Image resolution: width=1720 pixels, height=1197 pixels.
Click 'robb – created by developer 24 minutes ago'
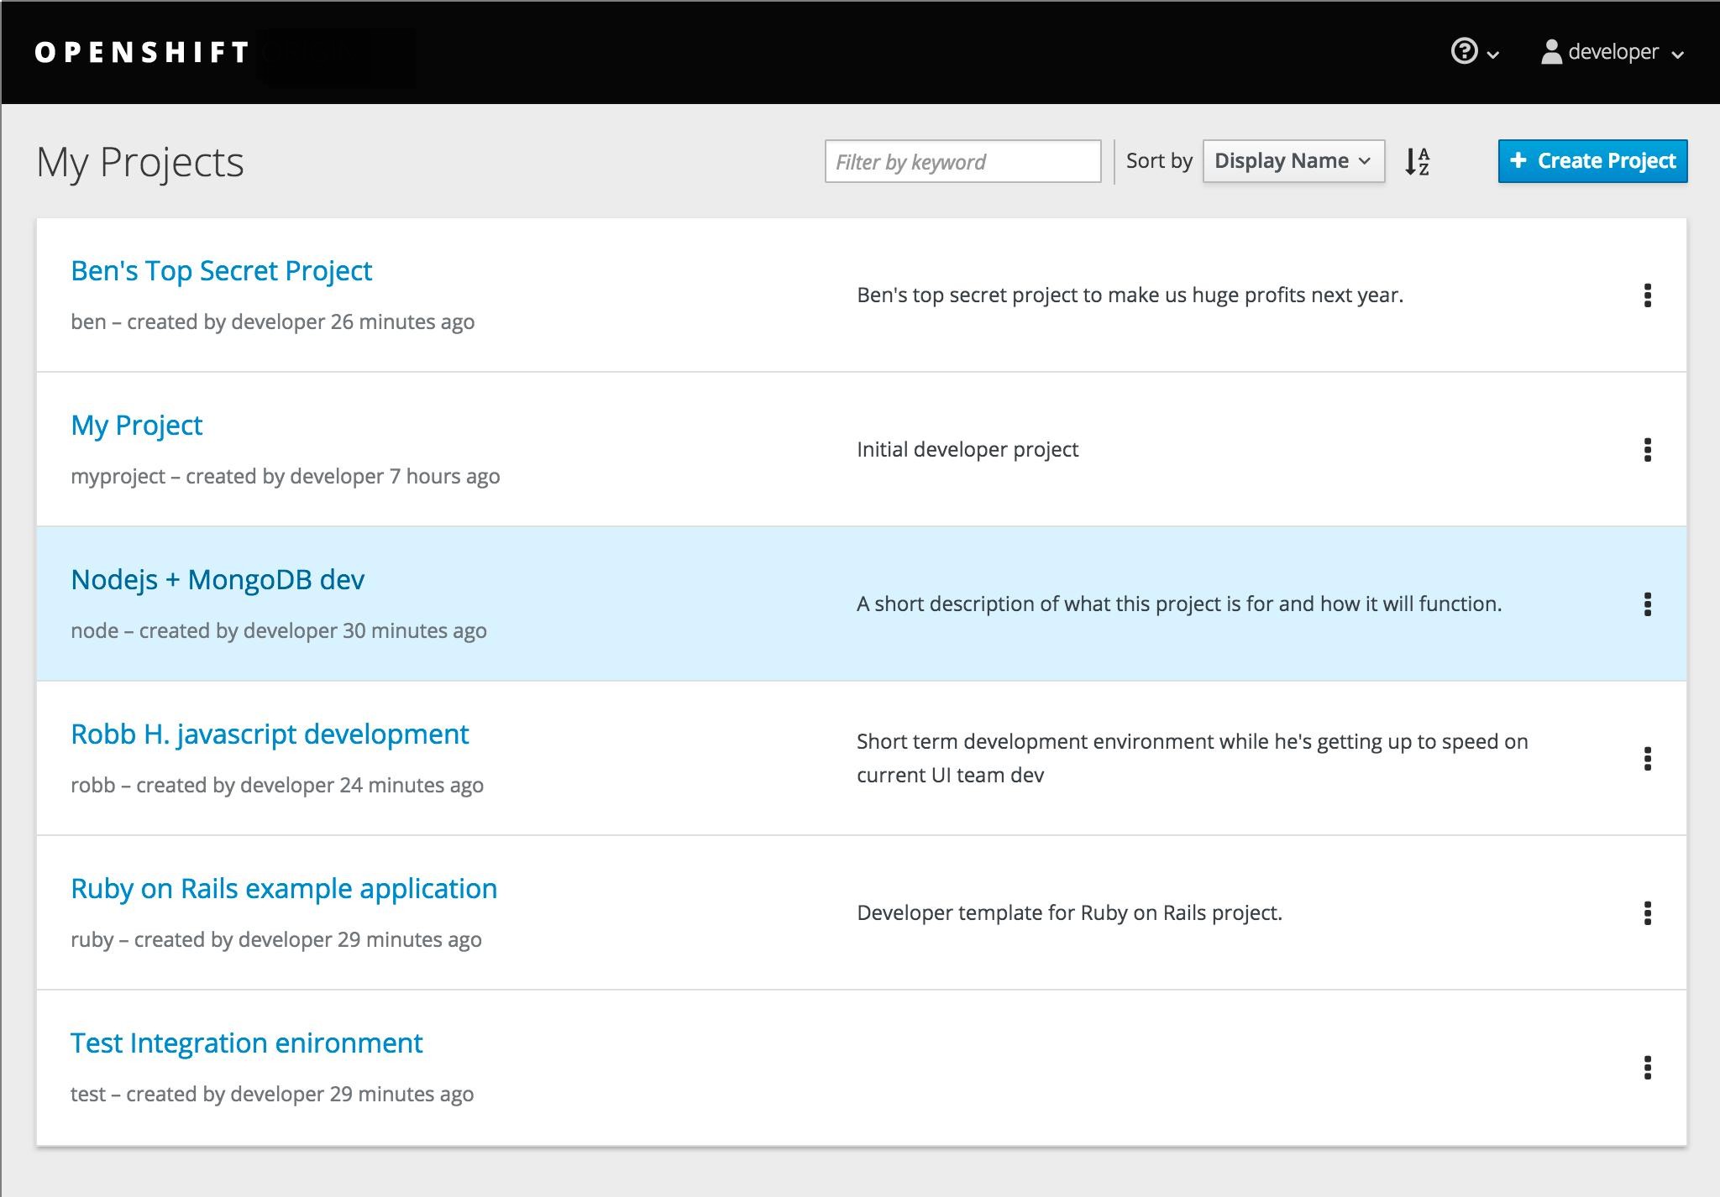(277, 786)
